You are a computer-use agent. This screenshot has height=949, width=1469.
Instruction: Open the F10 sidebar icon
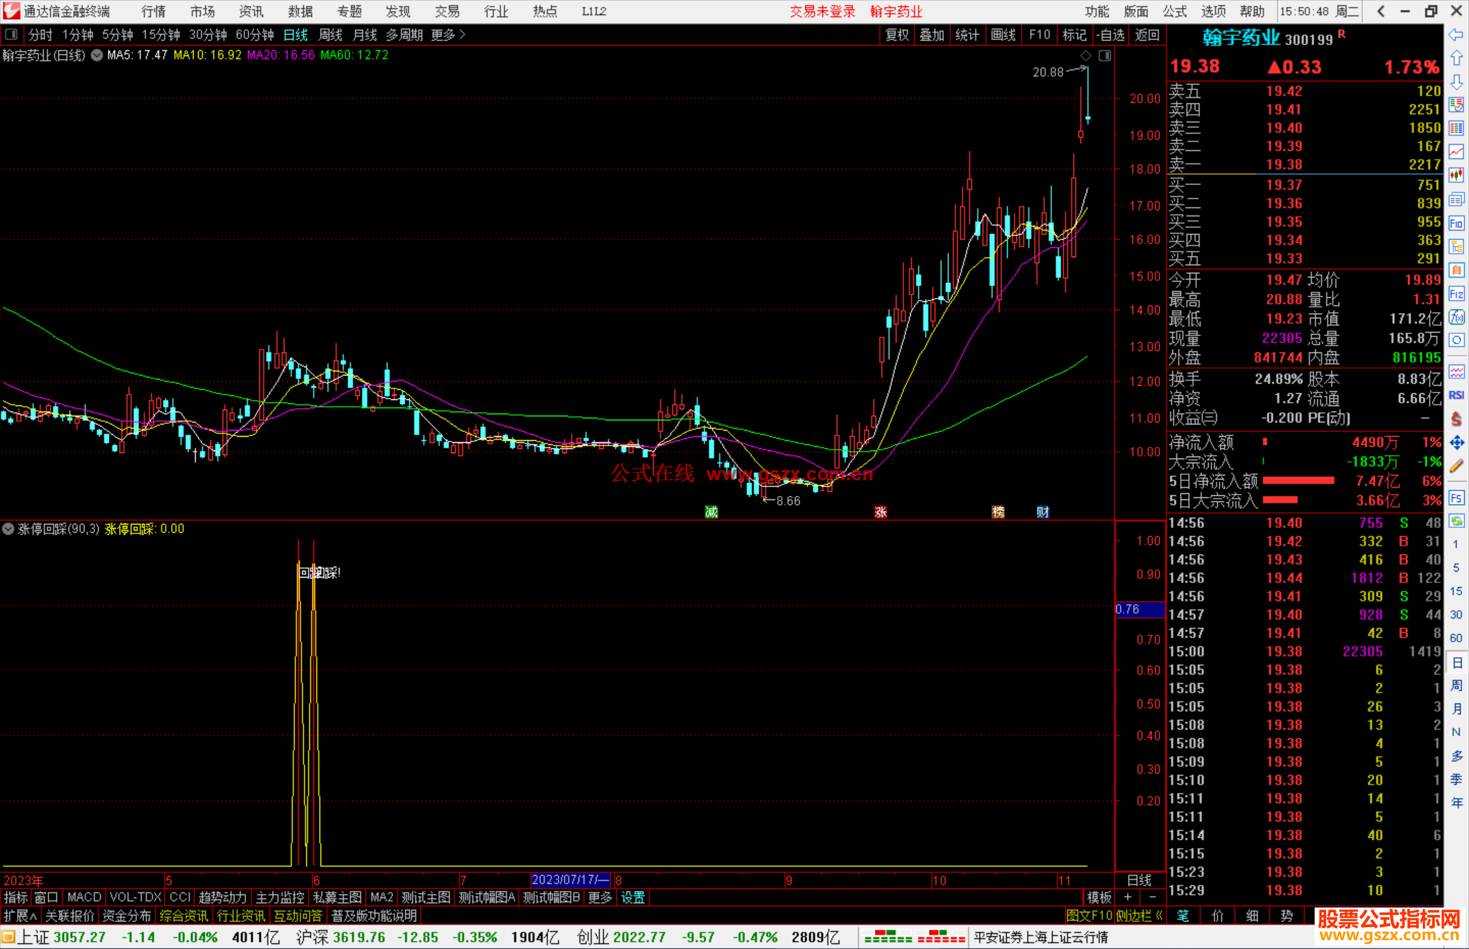tap(1456, 223)
